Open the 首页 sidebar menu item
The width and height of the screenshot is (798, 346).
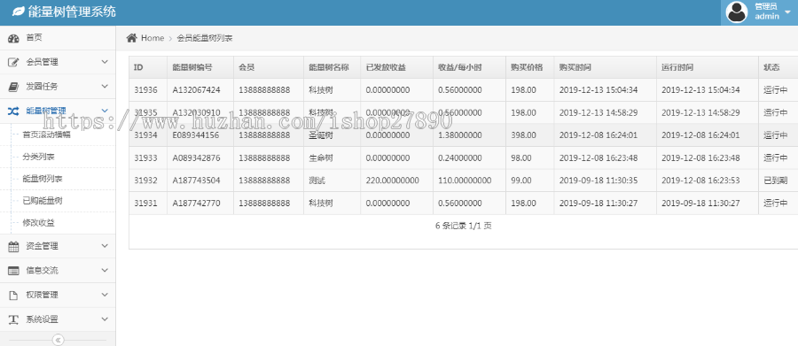tap(58, 37)
